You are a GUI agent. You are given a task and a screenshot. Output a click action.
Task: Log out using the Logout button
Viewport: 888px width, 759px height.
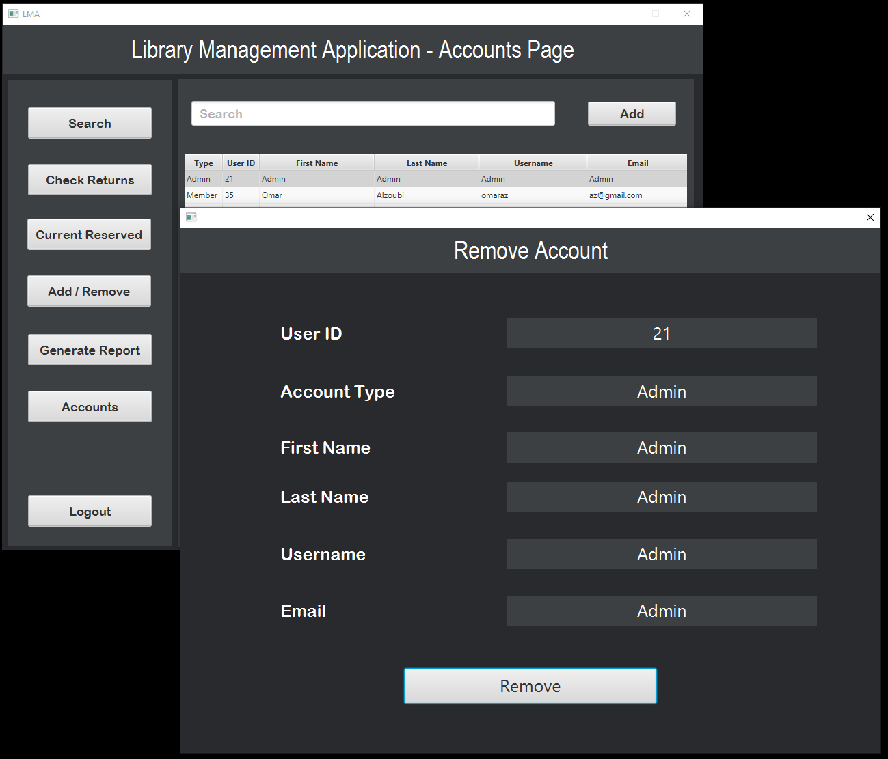click(90, 511)
